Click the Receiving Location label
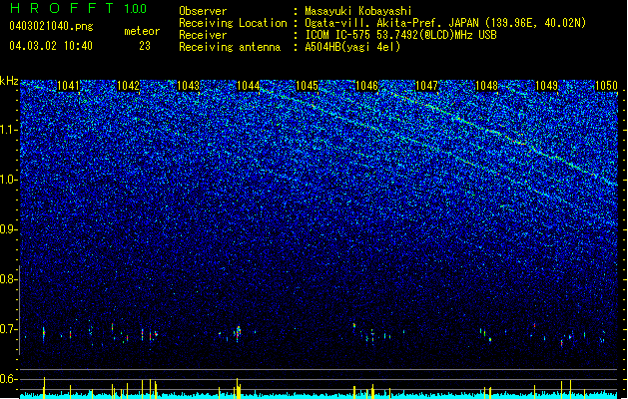This screenshot has height=399, width=628. tap(233, 23)
